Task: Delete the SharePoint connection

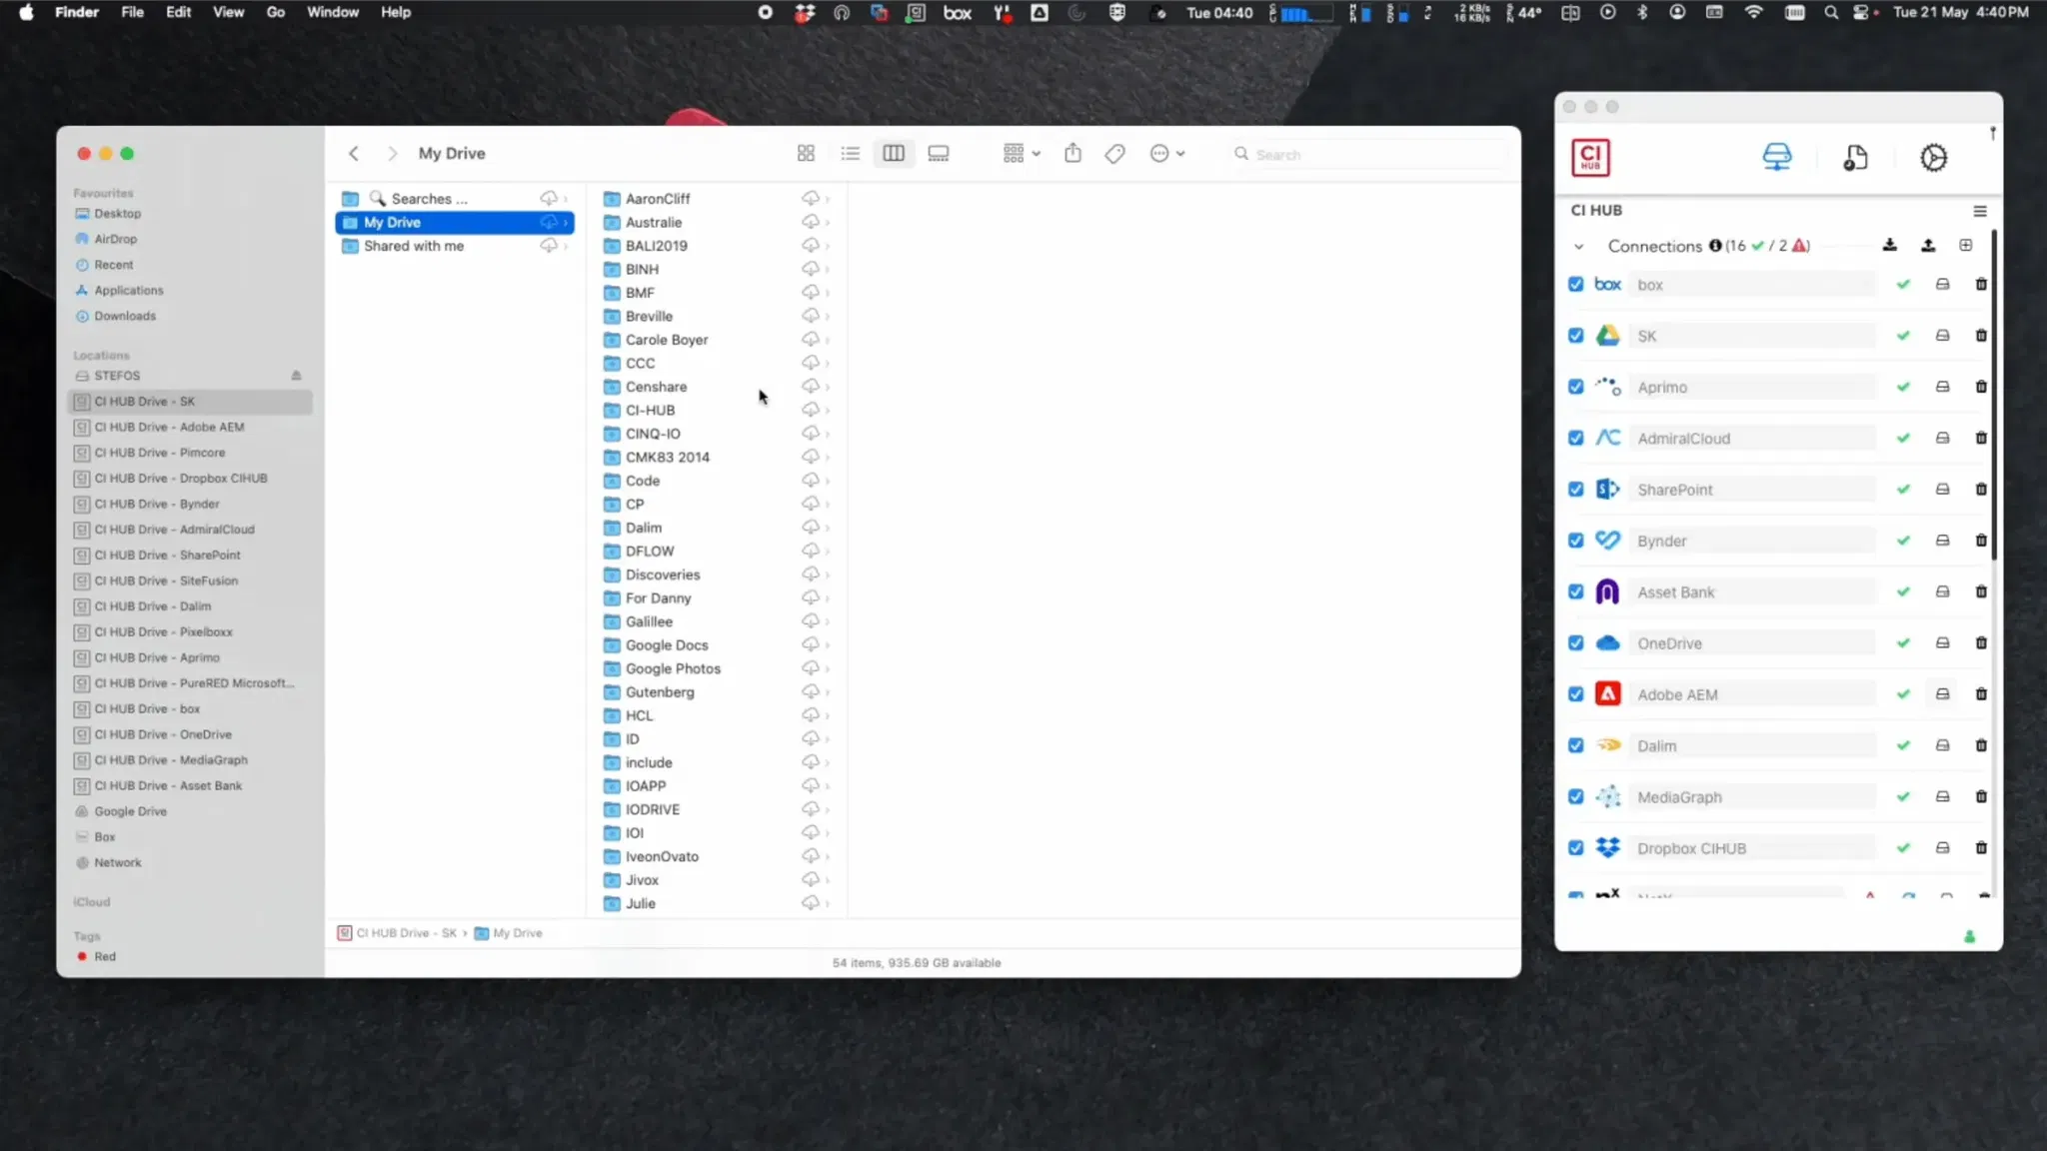Action: pos(1980,490)
